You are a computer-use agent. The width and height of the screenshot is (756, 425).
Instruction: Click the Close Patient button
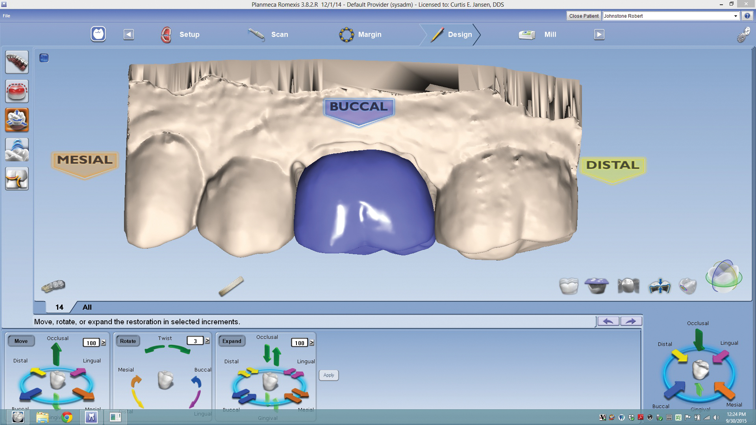(x=584, y=16)
